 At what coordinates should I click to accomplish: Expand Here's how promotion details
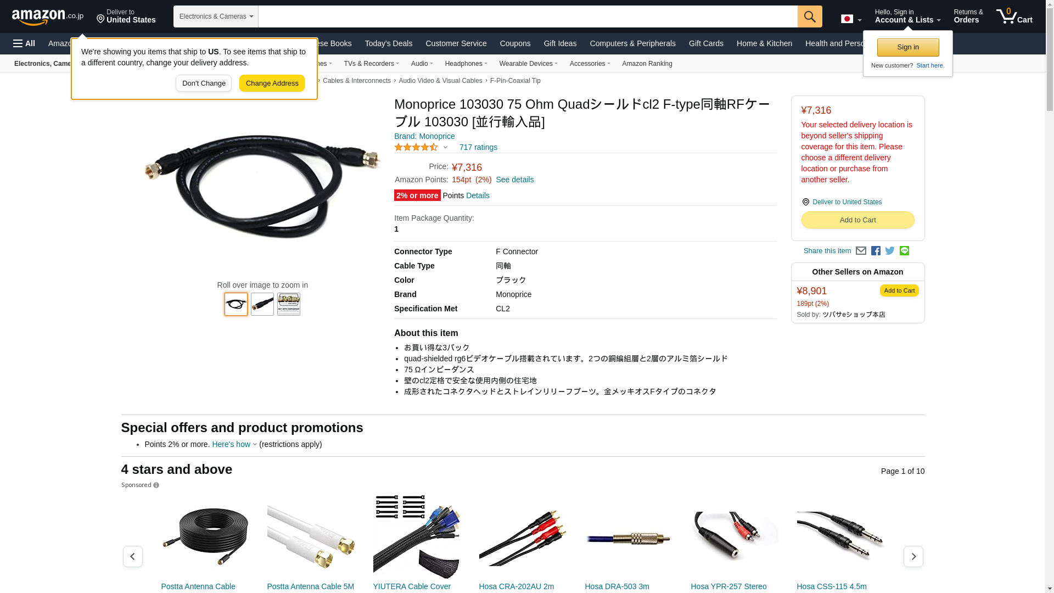tap(234, 444)
